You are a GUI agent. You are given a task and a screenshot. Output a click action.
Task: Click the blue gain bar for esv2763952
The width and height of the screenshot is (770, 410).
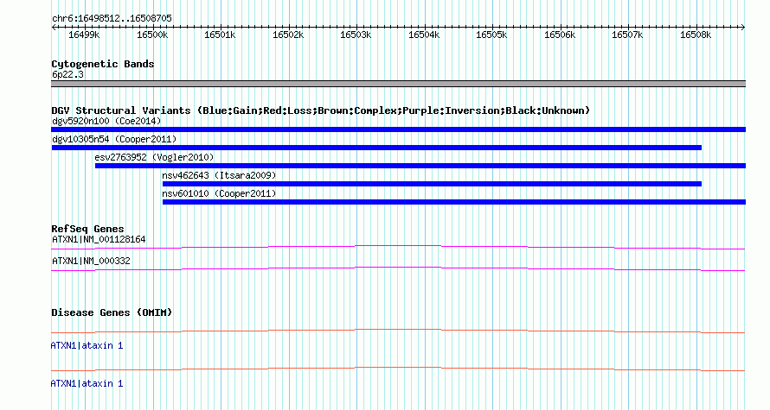coord(420,166)
